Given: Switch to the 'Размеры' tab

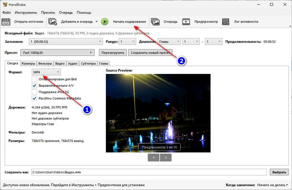Looking at the screenshot, I should 28,63.
